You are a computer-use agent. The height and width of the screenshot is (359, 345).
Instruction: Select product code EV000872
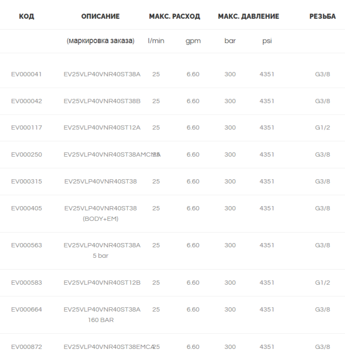(x=26, y=347)
